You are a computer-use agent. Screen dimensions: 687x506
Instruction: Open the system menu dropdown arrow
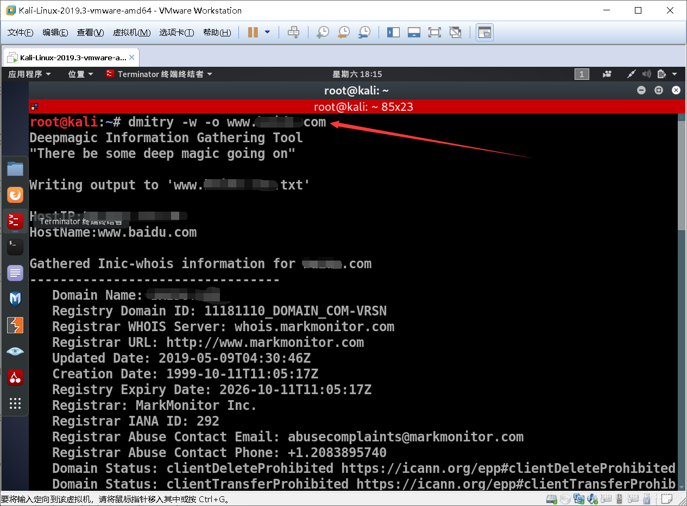(675, 74)
